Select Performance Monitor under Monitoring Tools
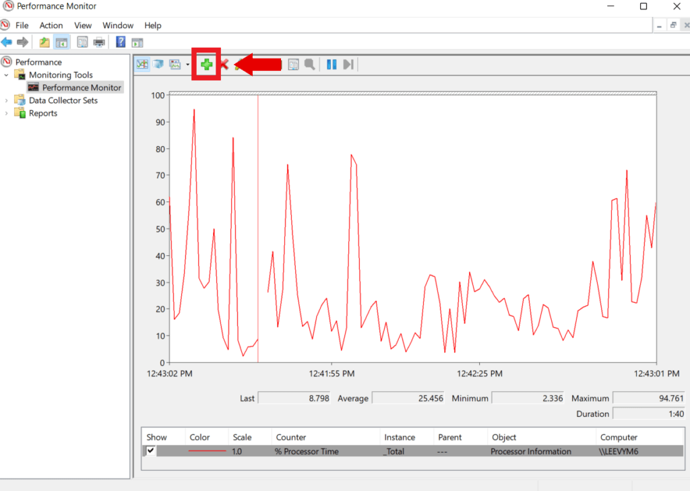690x491 pixels. coord(80,87)
